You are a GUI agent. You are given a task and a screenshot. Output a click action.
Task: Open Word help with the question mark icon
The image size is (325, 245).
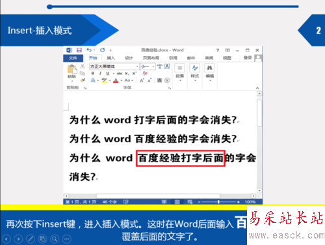click(x=218, y=50)
